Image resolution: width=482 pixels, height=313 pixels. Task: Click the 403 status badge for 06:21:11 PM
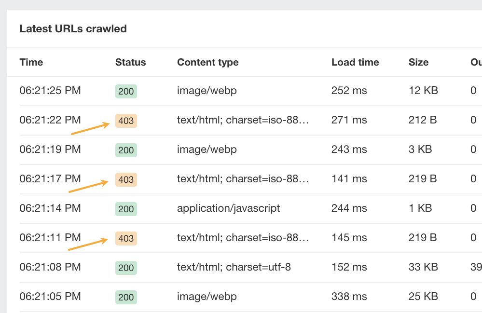coord(125,238)
